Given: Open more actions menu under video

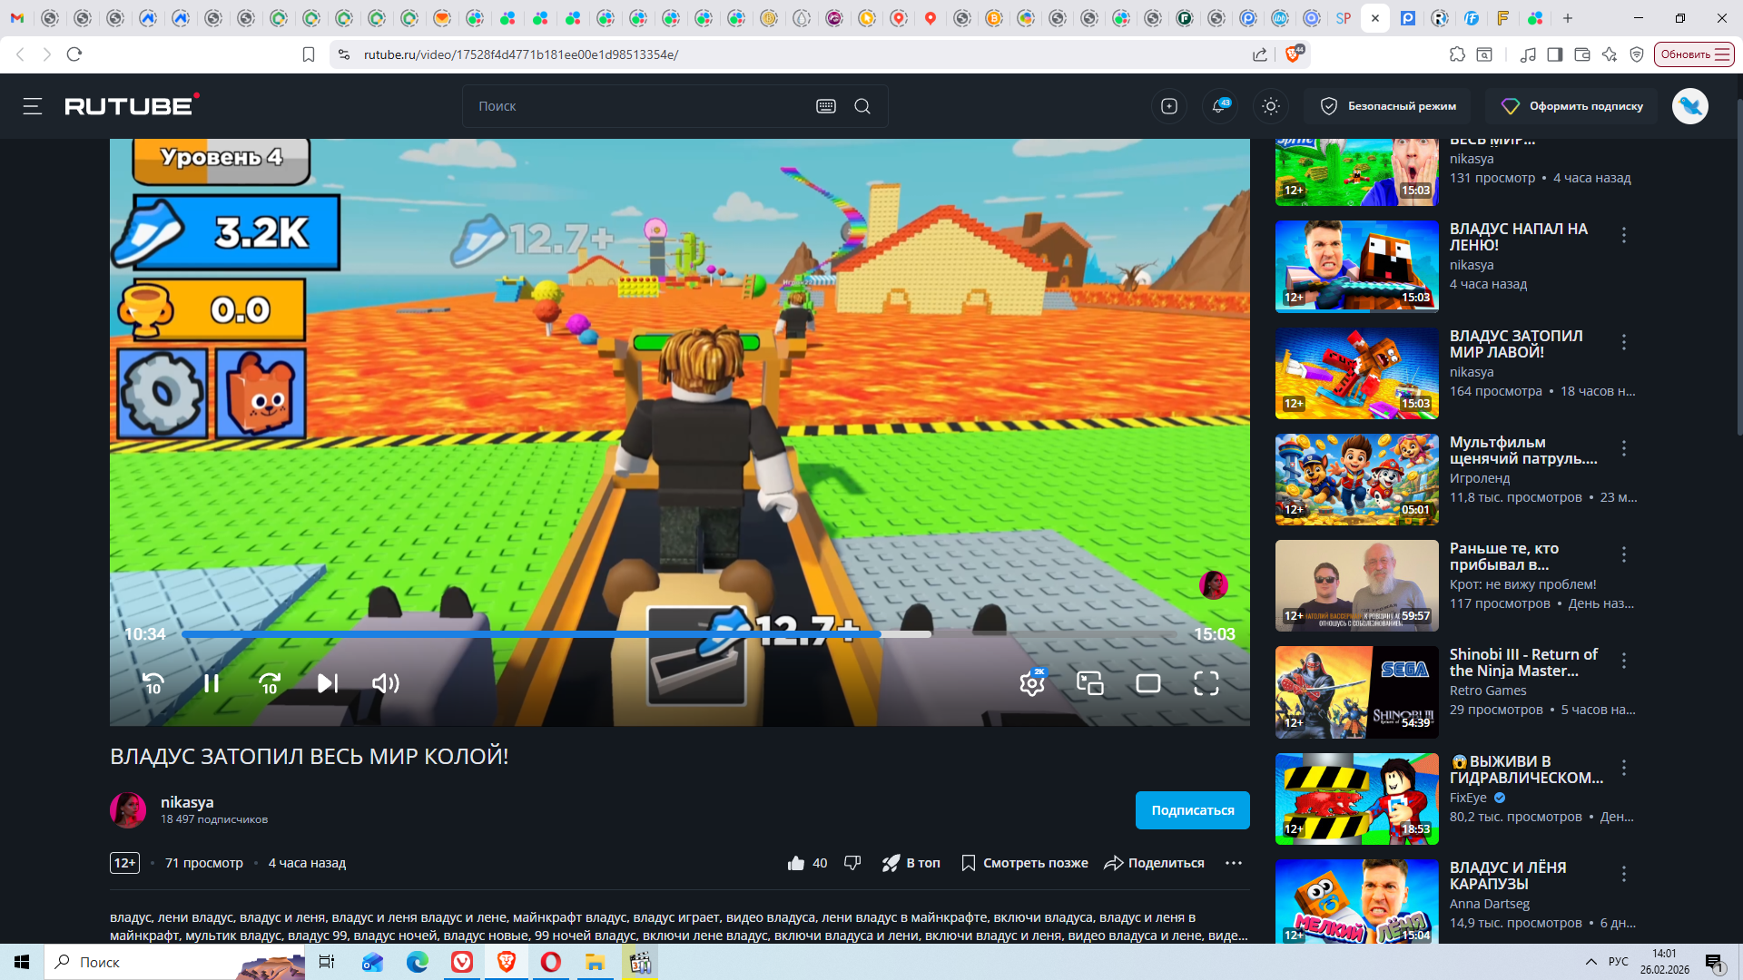Looking at the screenshot, I should [1233, 863].
